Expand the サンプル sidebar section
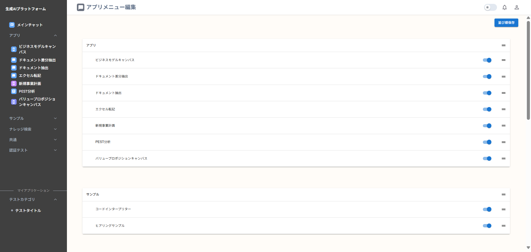Viewport: 531px width, 252px height. (x=33, y=118)
